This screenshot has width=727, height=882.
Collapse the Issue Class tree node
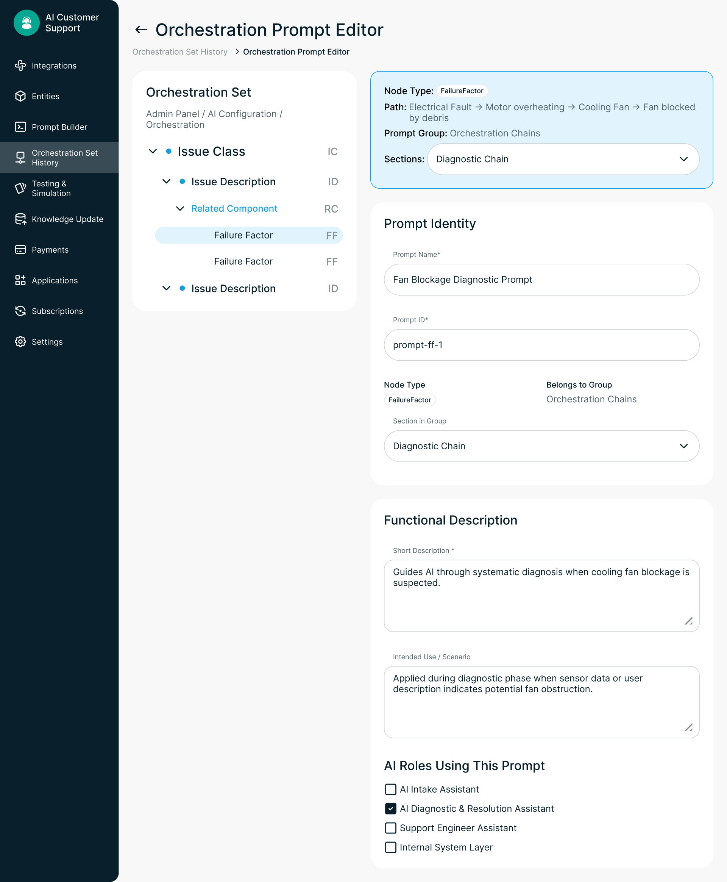153,151
